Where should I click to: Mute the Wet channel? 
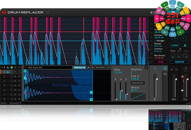click(x=172, y=70)
